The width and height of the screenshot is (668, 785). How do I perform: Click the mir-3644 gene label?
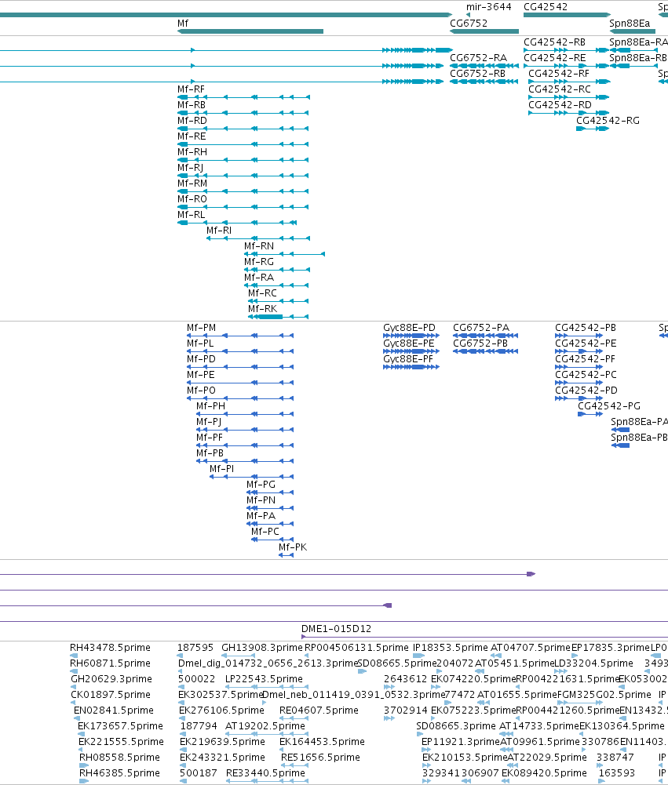coord(488,7)
